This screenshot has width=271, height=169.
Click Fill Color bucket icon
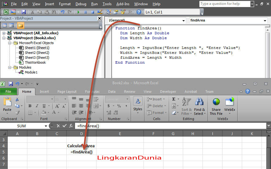coord(44,112)
